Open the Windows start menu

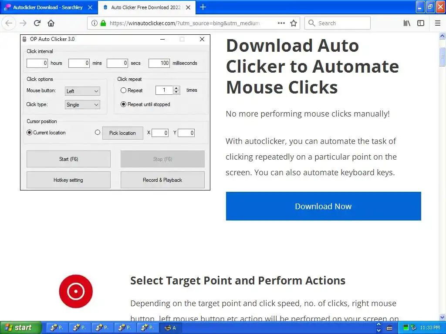(x=20, y=328)
